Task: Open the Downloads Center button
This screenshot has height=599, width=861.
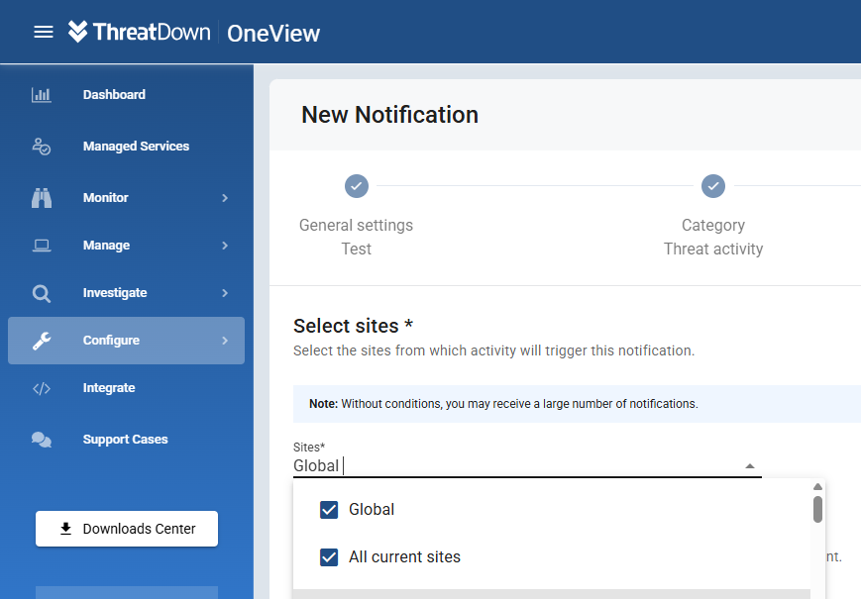Action: [x=127, y=529]
